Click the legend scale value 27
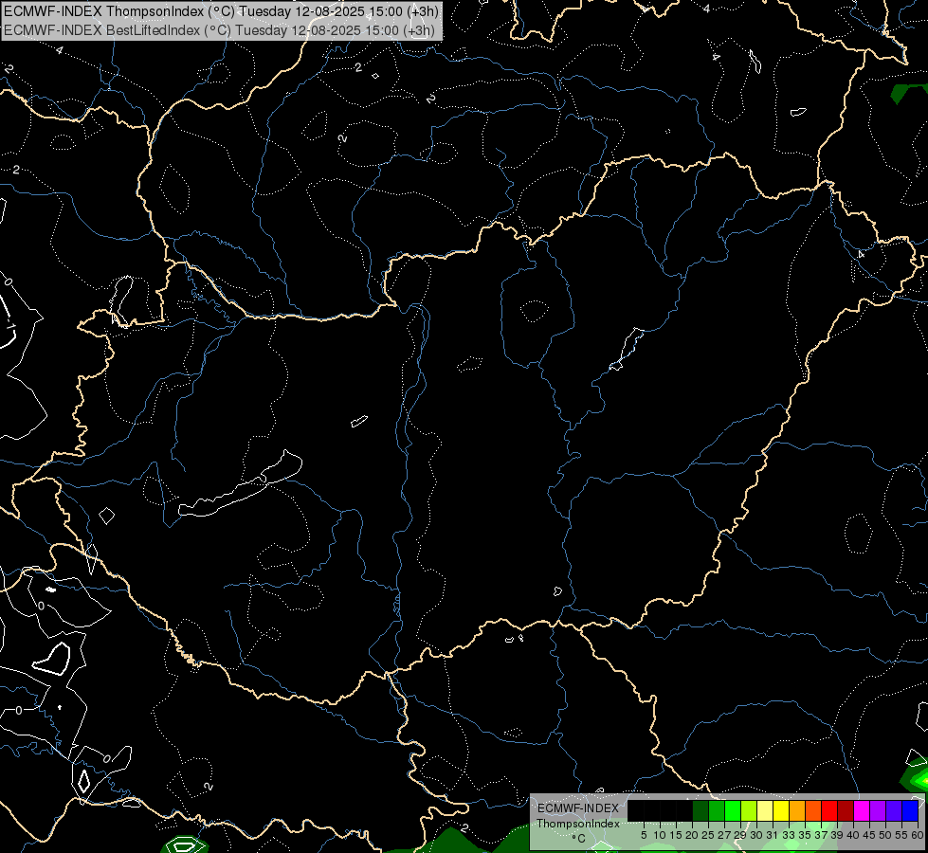Viewport: 928px width, 853px height. 724,835
